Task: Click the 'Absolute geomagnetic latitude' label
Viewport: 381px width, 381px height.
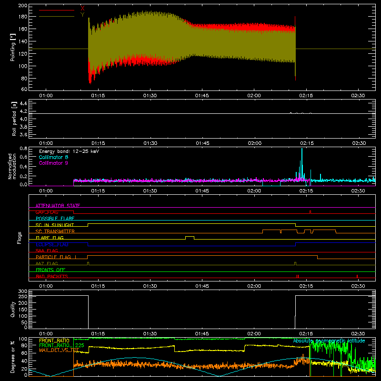Action: coord(329,341)
